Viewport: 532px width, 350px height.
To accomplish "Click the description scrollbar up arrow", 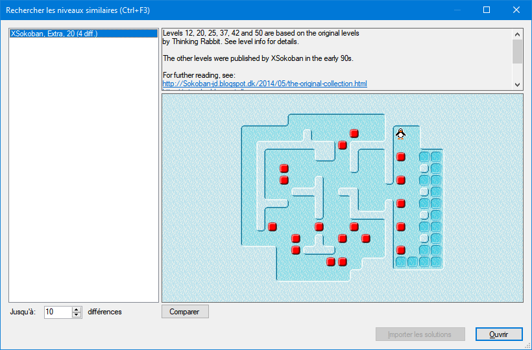I will 518,34.
